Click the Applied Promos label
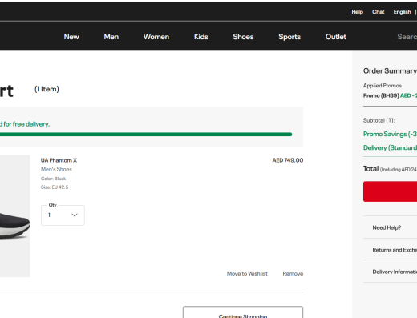The image size is (417, 318). 383,86
